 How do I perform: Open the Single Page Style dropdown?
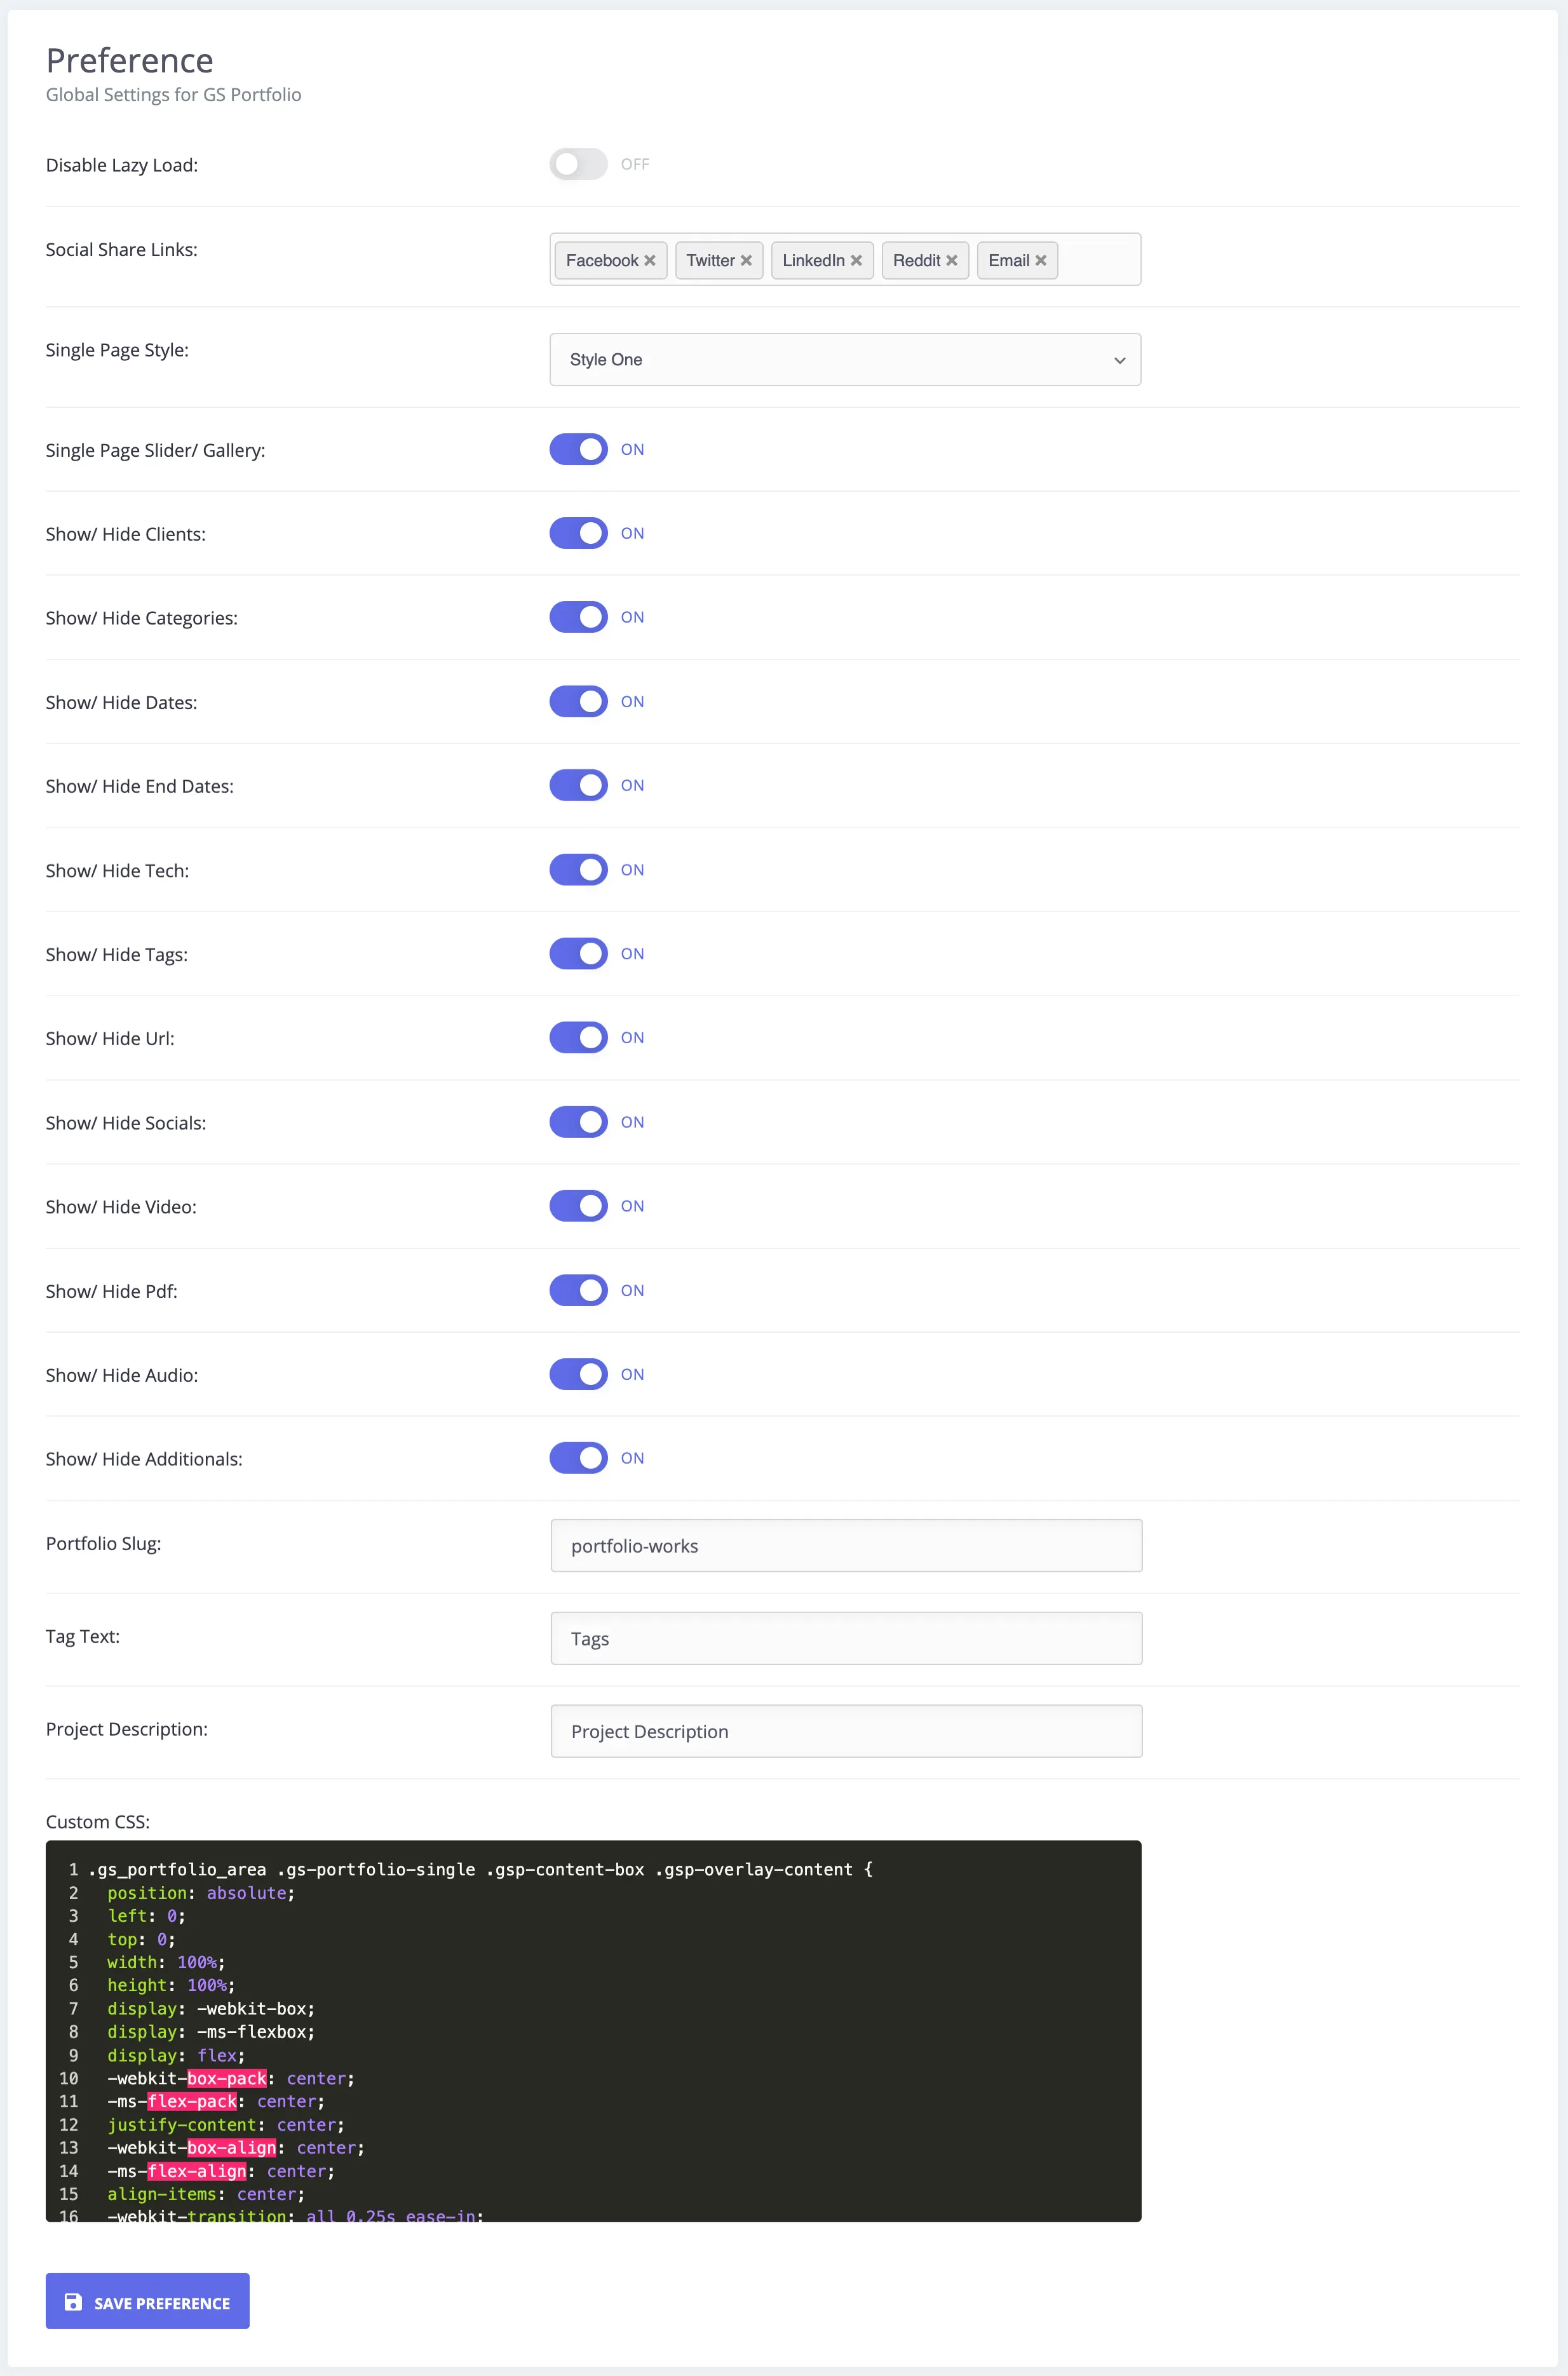point(845,359)
